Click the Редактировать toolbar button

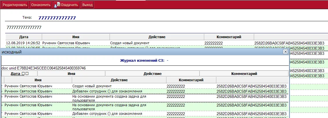tap(15, 5)
